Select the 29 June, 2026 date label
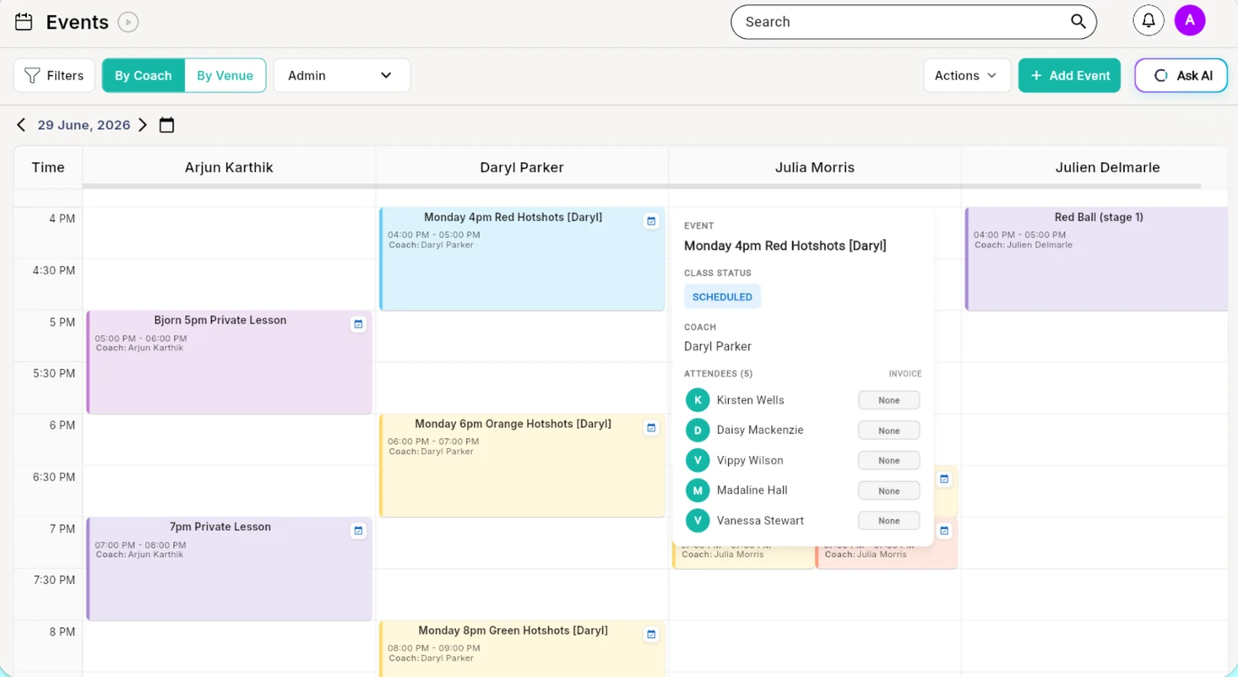1238x677 pixels. tap(84, 125)
